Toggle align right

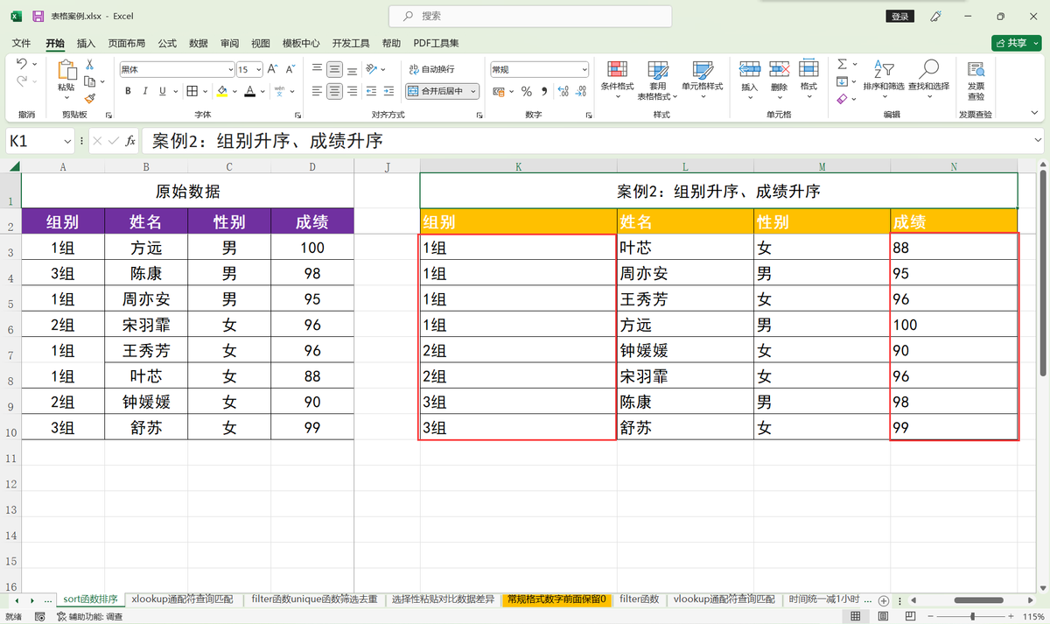coord(352,91)
